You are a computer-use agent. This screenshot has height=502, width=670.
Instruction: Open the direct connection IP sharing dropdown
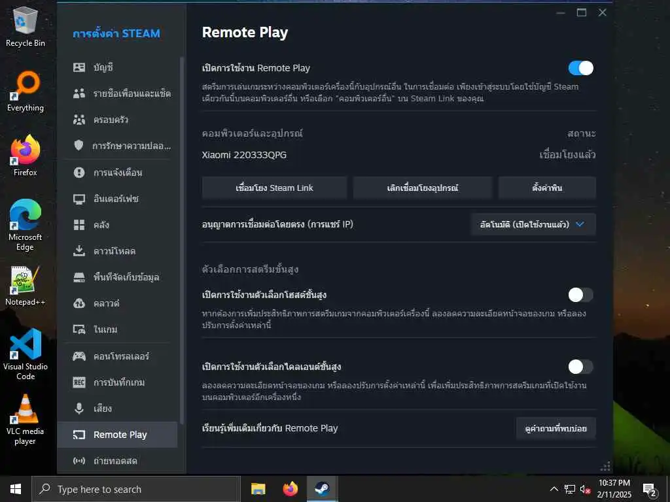tap(533, 224)
